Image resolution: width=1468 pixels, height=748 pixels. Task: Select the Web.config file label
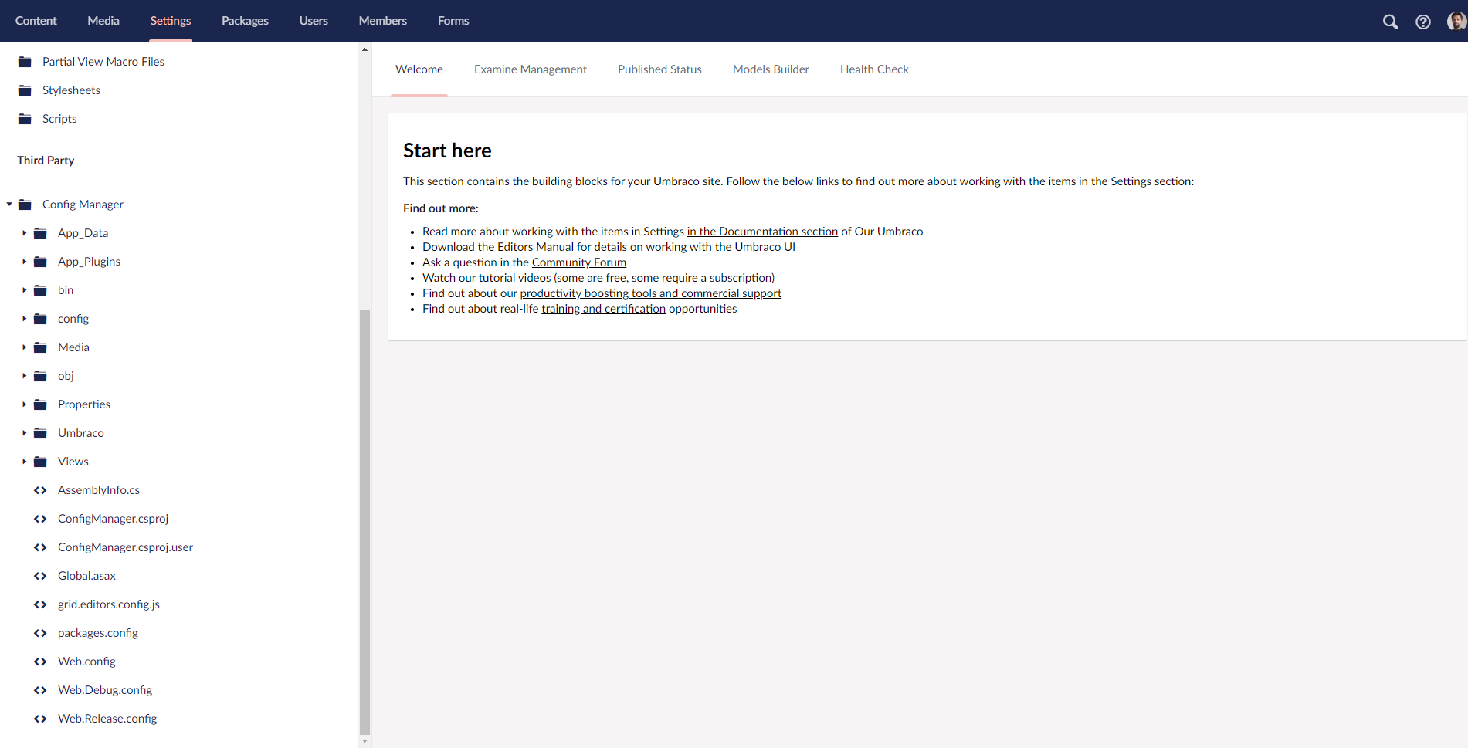coord(86,662)
